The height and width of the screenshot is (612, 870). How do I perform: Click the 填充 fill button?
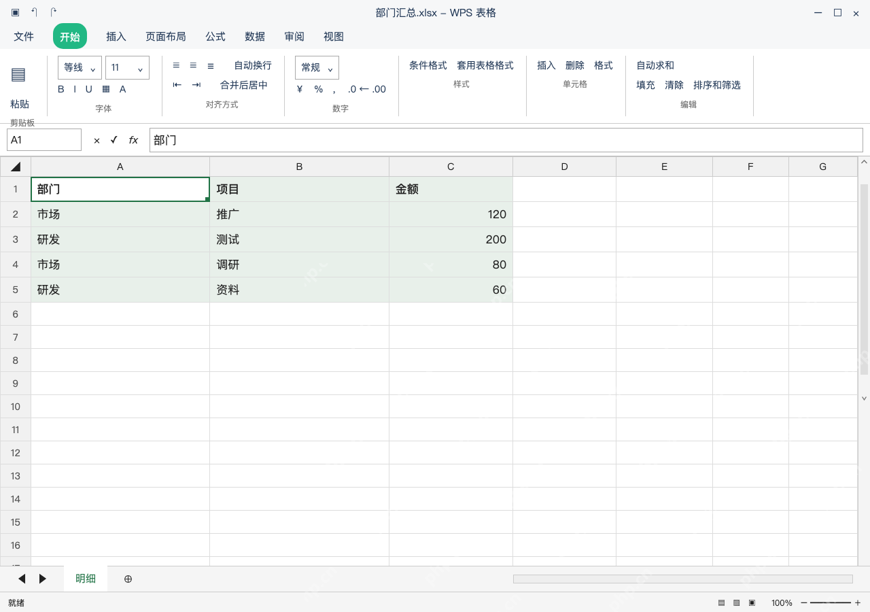646,85
